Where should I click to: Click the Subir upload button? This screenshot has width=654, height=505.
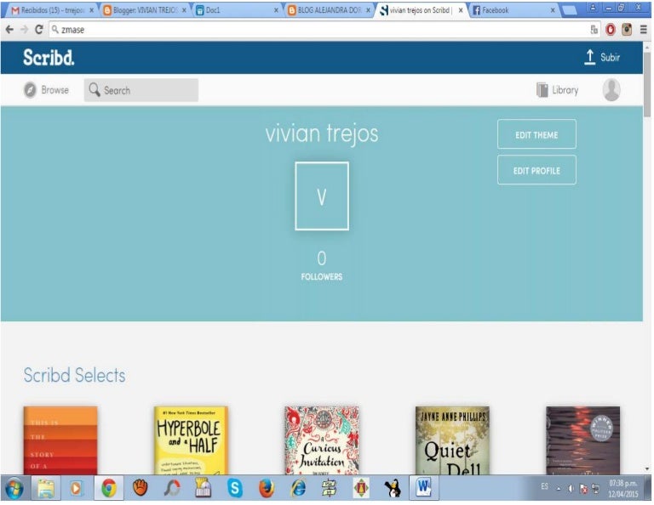click(x=602, y=58)
